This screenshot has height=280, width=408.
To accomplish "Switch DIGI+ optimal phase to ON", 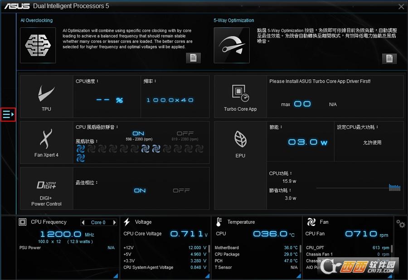I will [140, 191].
